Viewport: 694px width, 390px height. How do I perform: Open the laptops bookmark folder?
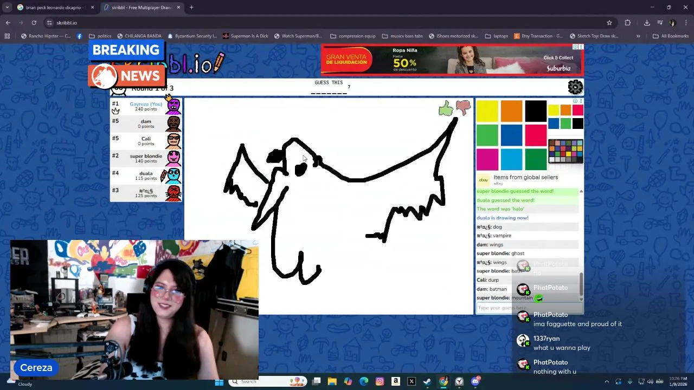[497, 36]
